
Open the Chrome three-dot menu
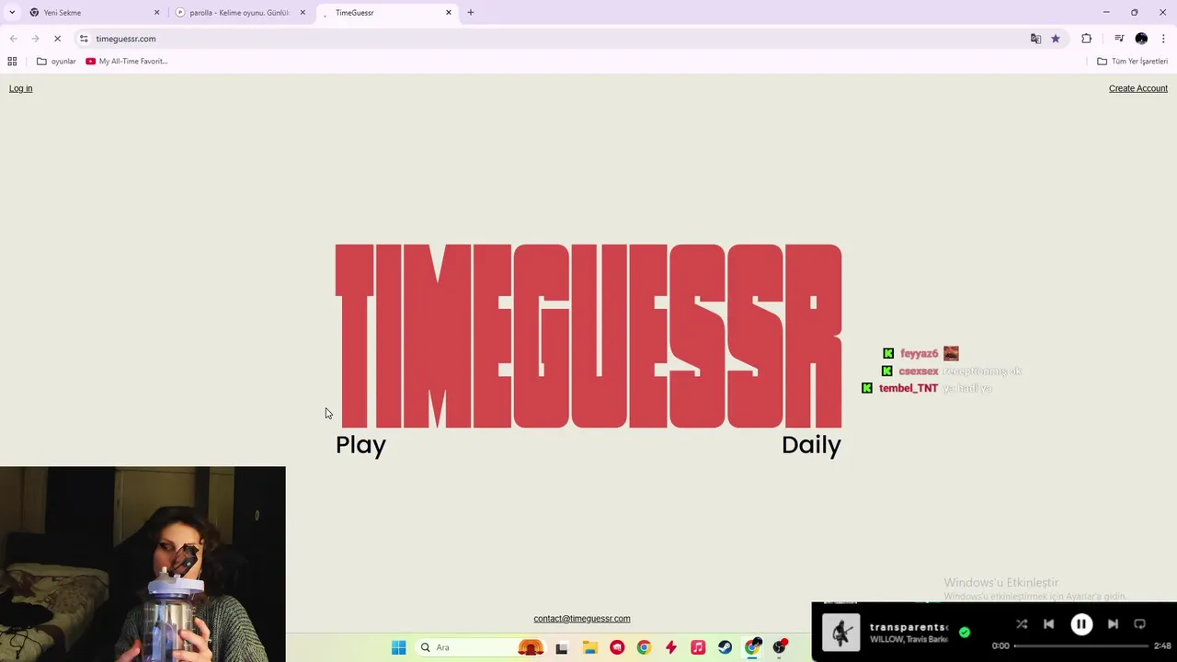point(1163,39)
